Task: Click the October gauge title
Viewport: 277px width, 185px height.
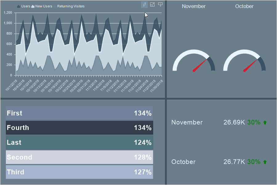Action: point(244,6)
